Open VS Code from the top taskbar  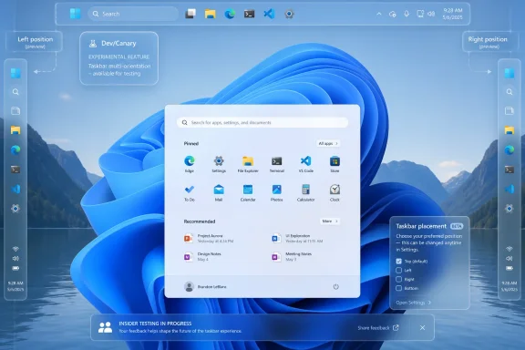click(x=269, y=14)
